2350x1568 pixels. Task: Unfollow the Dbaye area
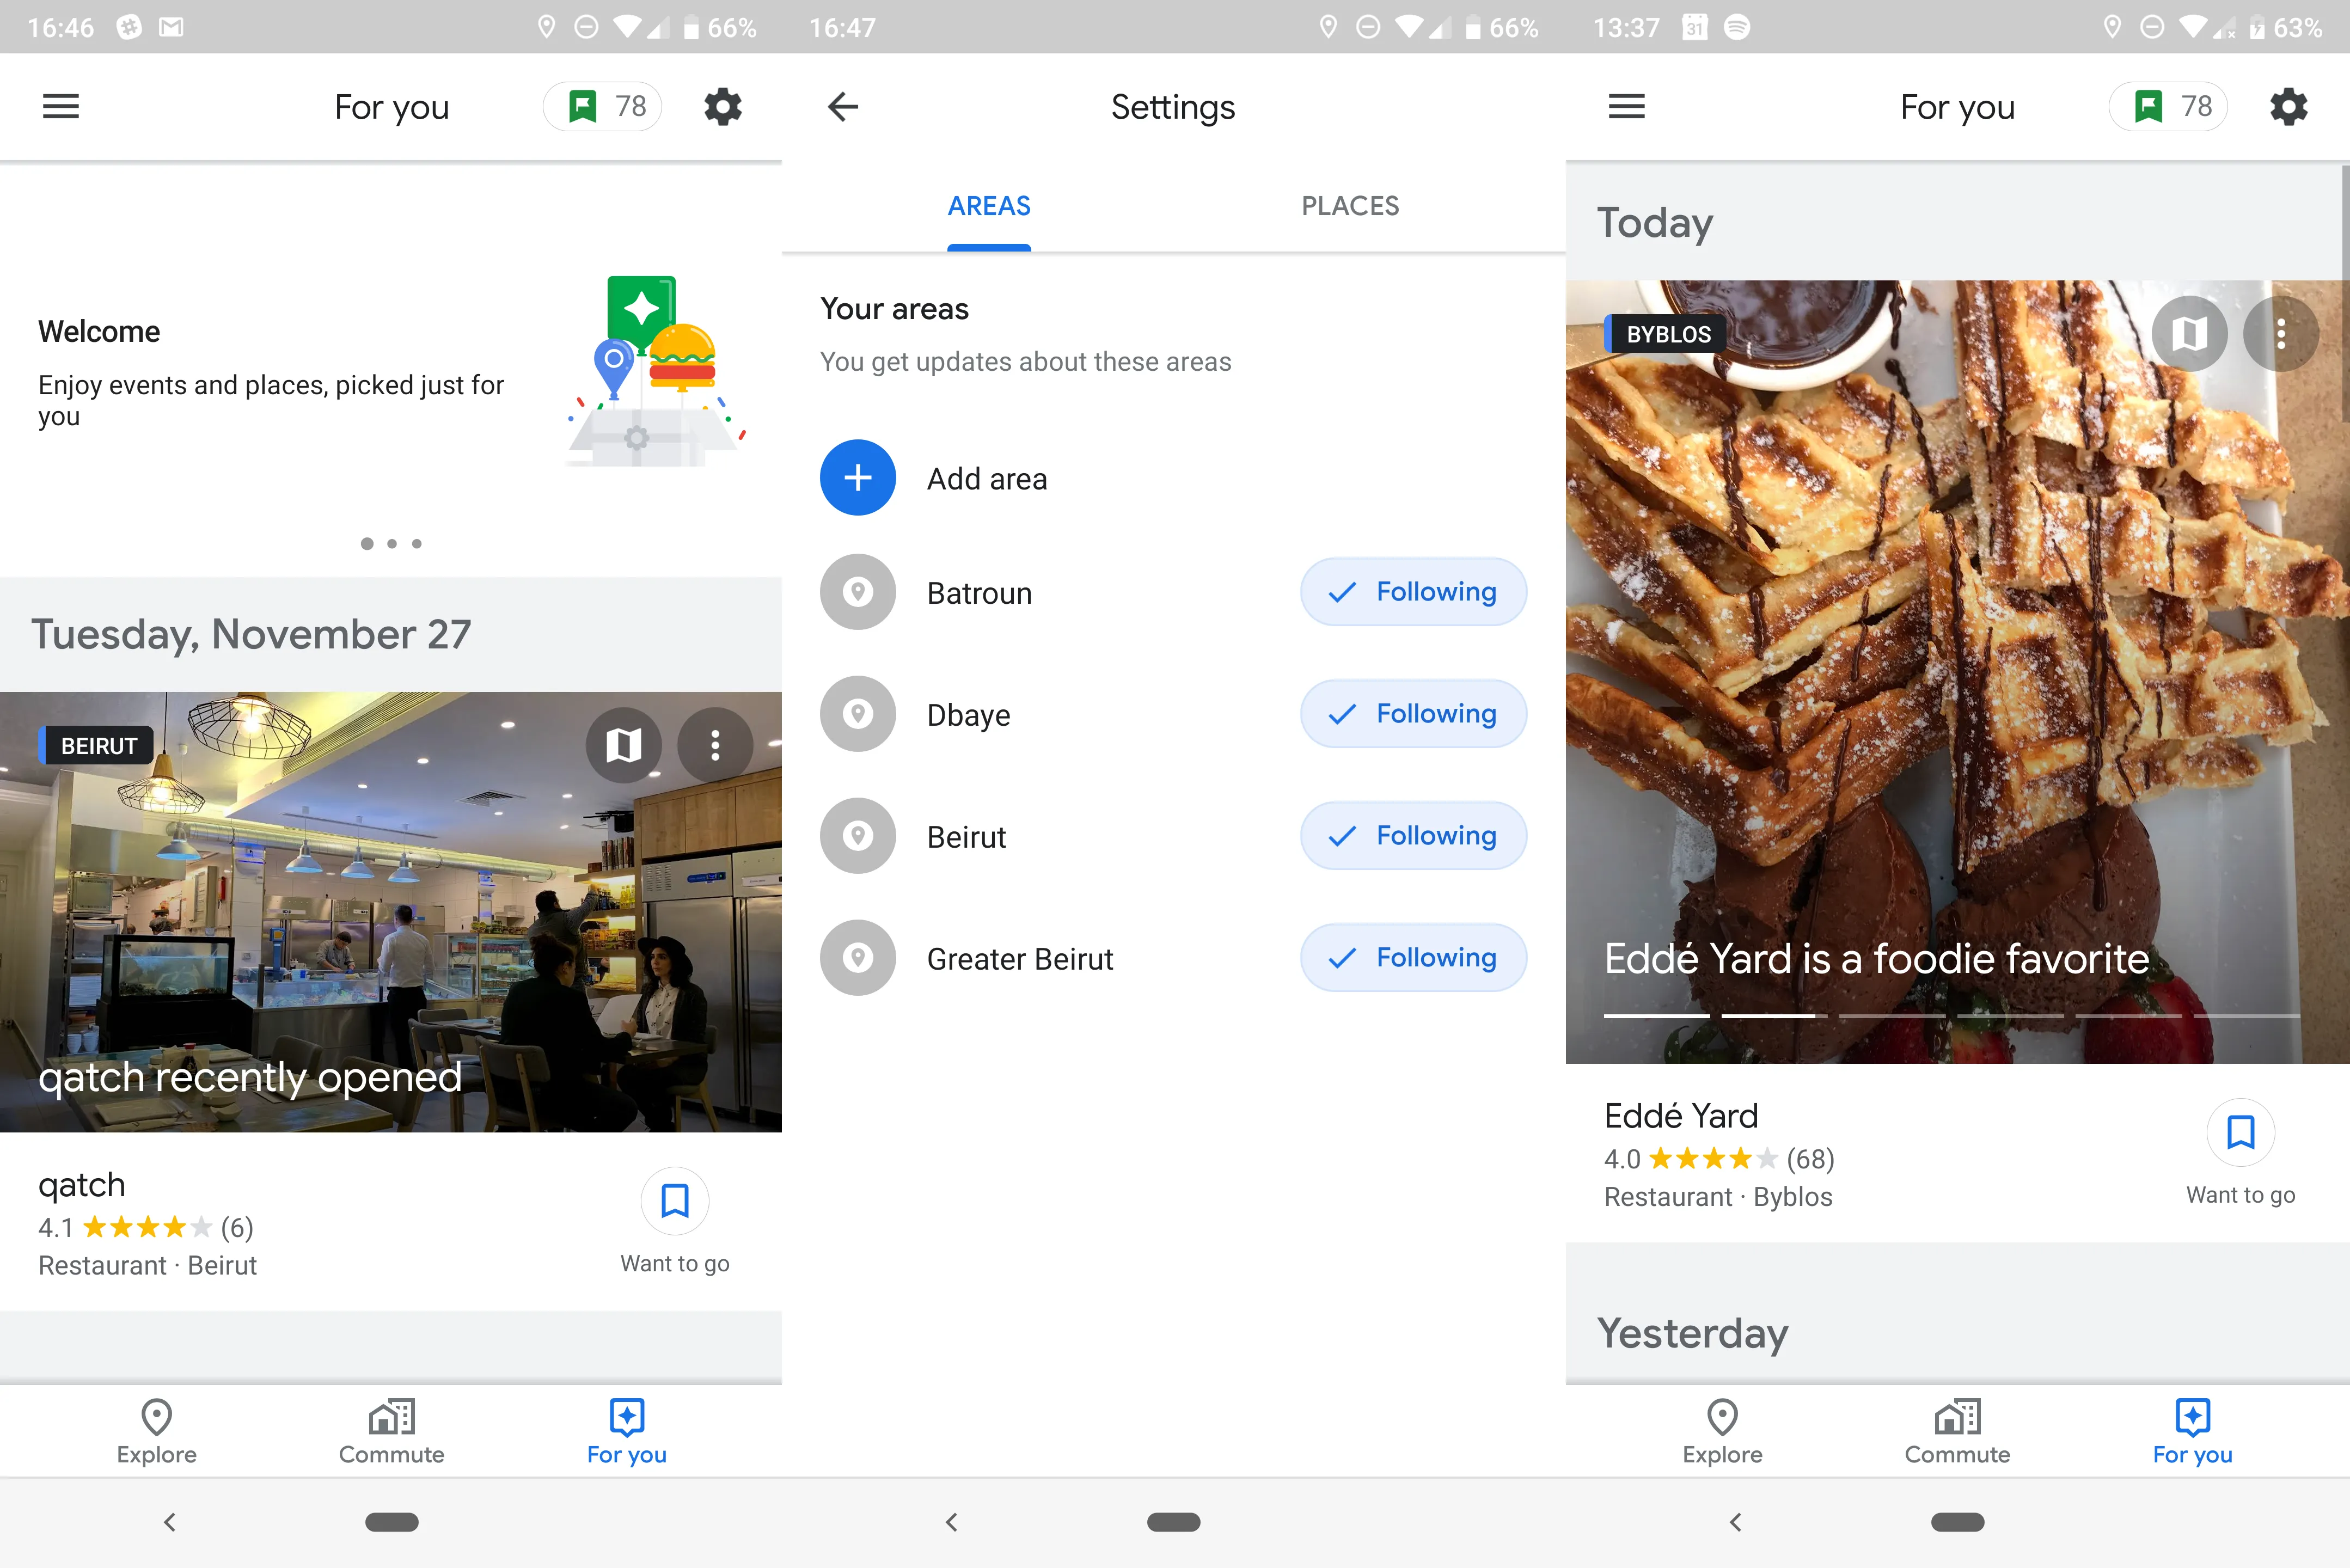pyautogui.click(x=1413, y=713)
